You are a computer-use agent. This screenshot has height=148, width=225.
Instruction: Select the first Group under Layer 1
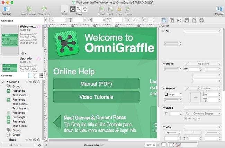point(16,86)
